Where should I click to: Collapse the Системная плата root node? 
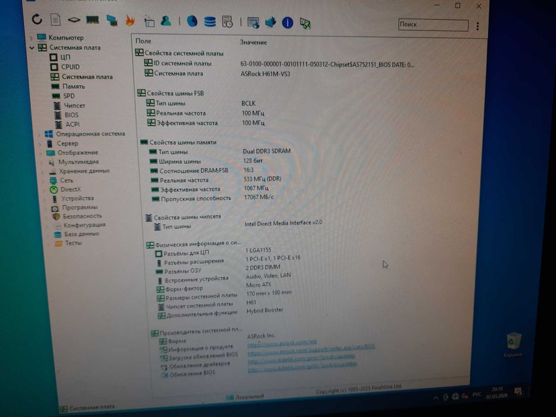tap(32, 47)
